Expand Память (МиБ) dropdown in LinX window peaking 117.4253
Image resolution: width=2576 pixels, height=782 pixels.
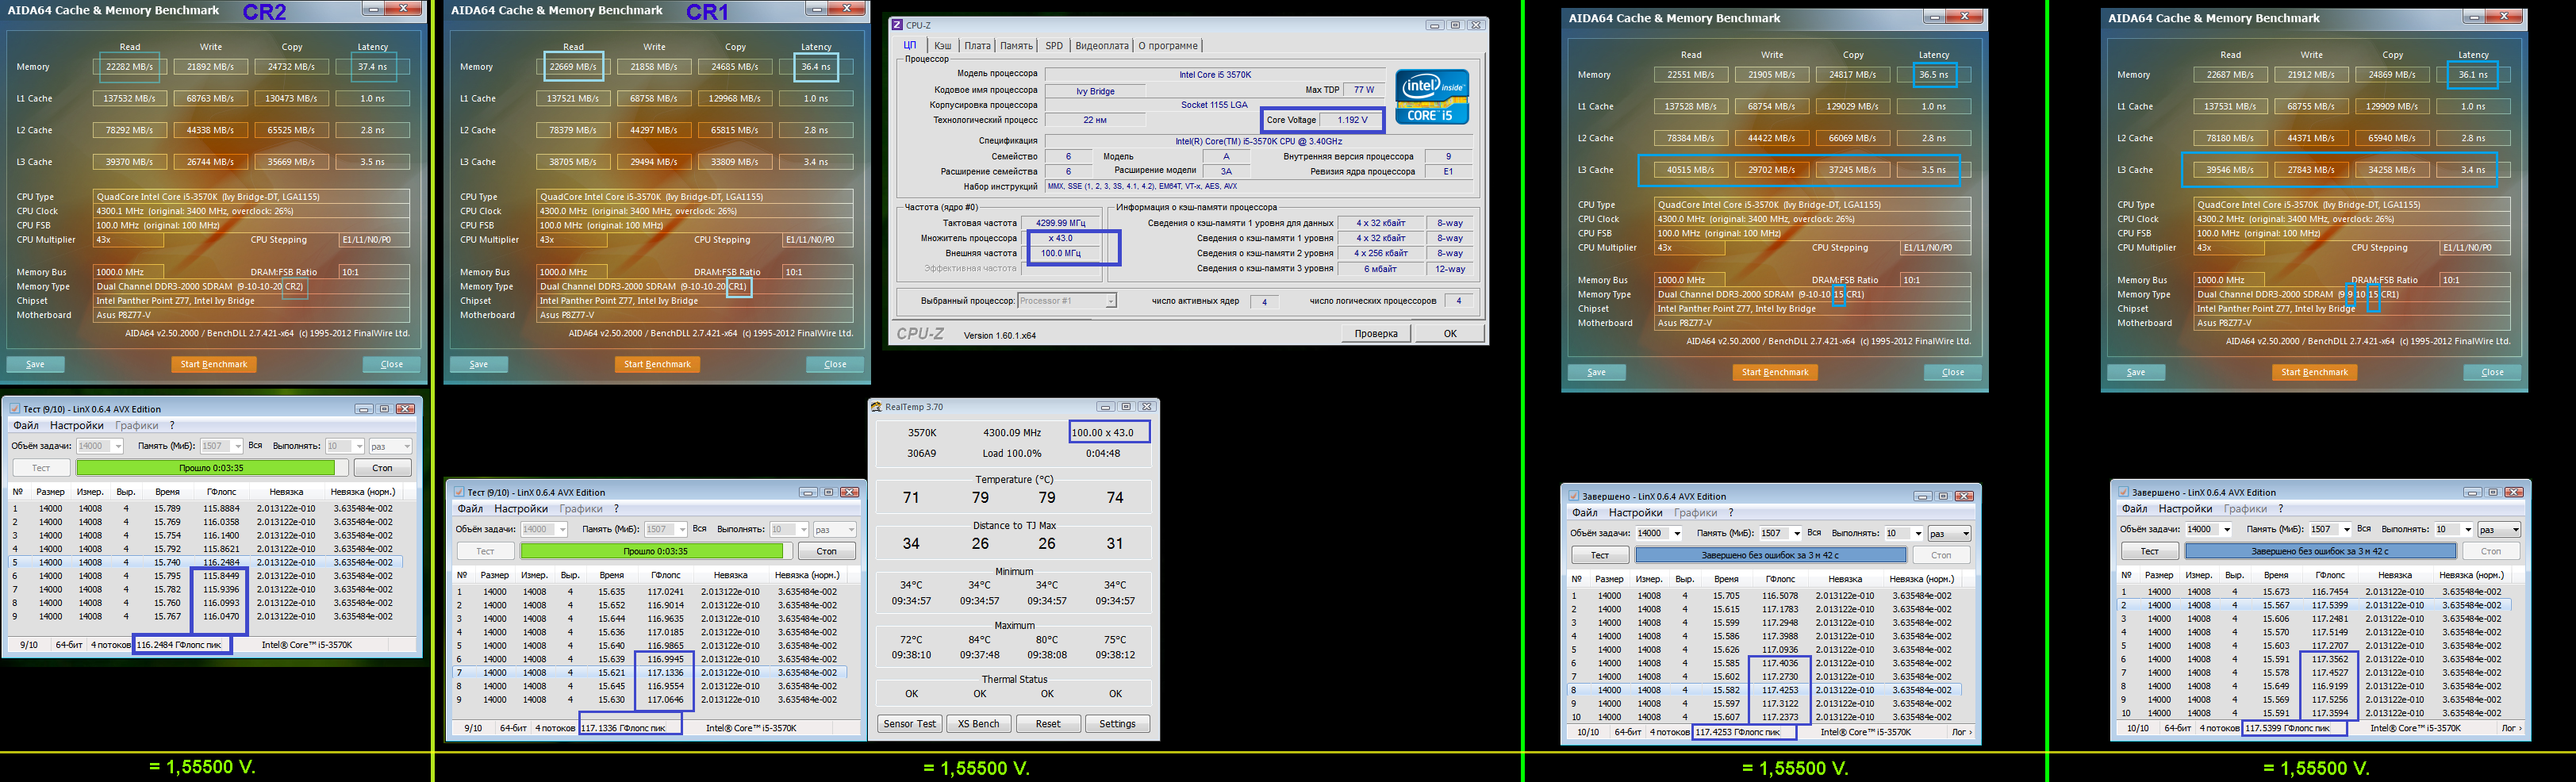1797,534
